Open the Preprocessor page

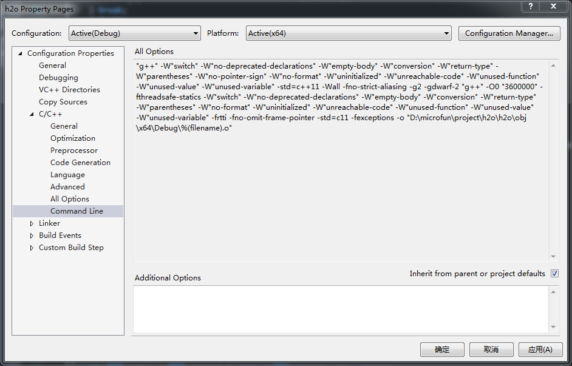point(74,150)
